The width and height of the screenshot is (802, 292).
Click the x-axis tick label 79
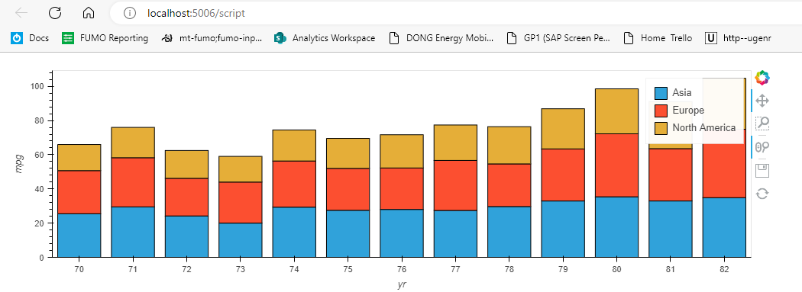click(563, 269)
